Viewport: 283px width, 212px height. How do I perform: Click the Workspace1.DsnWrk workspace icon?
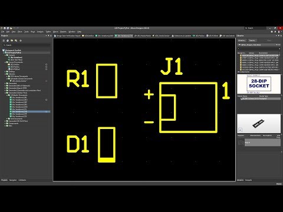tap(4, 50)
